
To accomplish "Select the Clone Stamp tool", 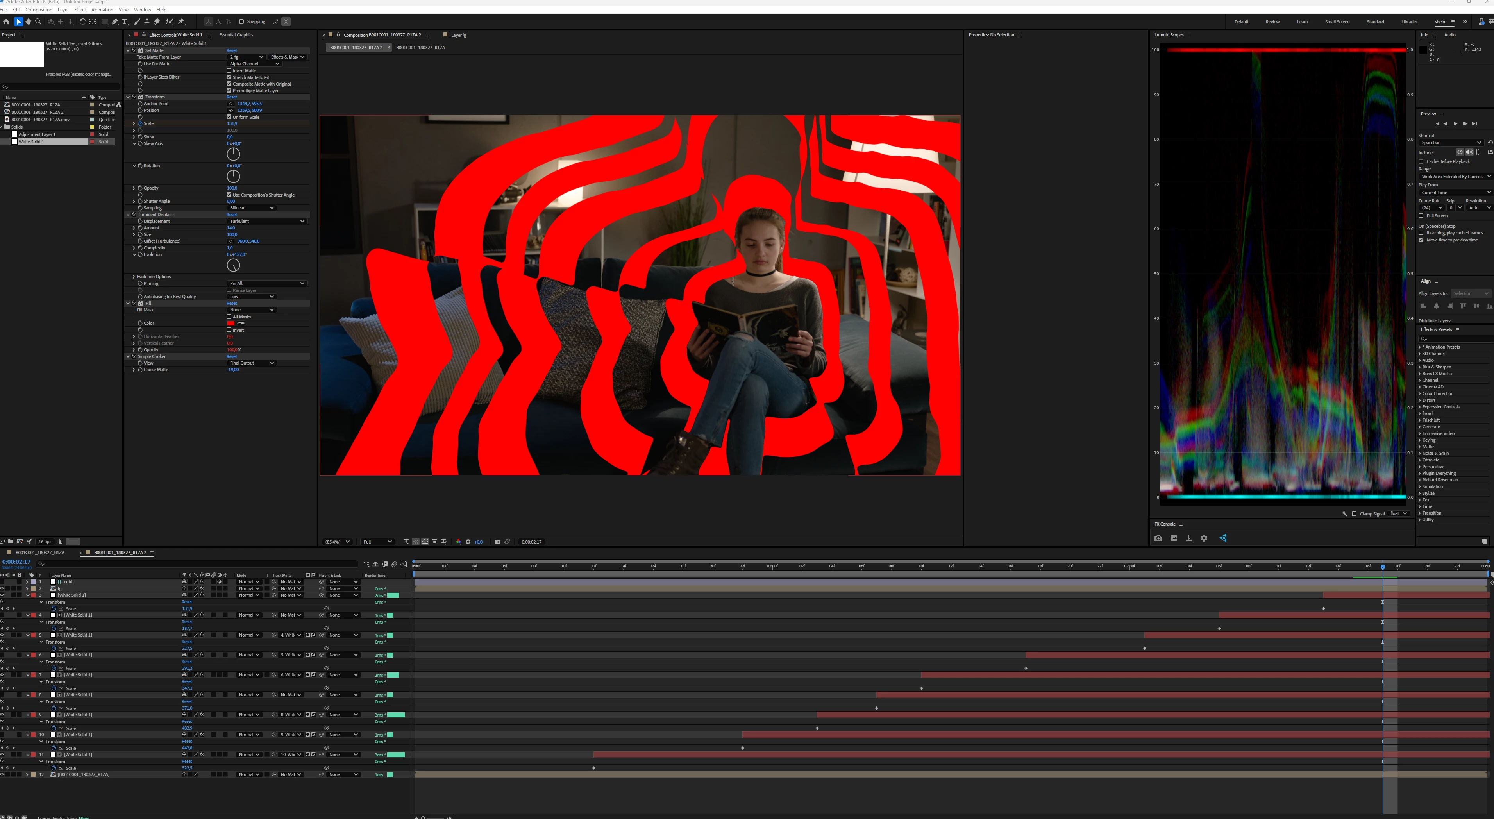I will click(x=147, y=21).
